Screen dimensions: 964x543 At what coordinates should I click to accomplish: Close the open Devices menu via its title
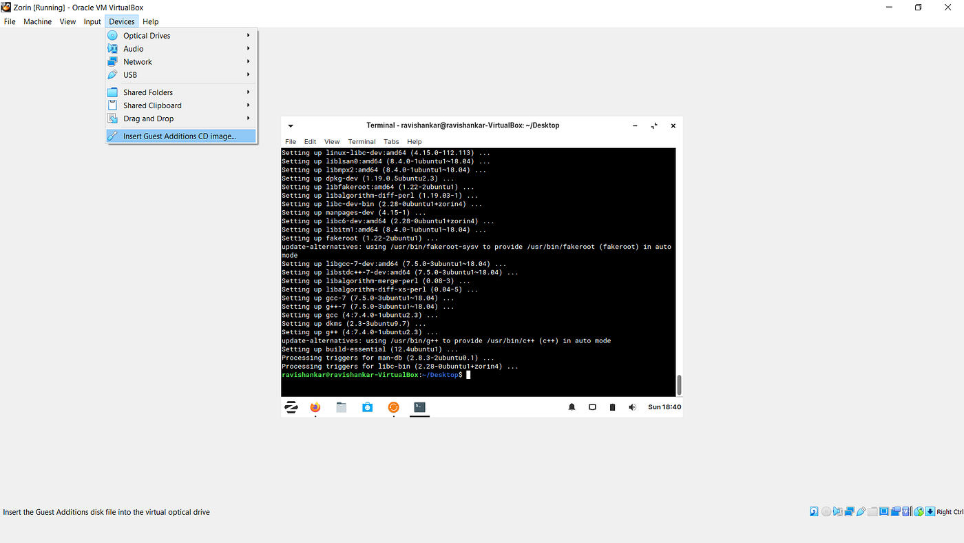point(122,21)
